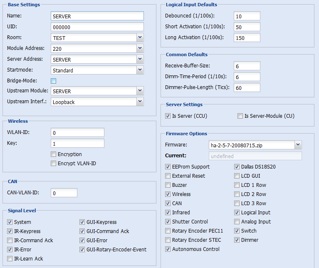Viewport: 319px width, 268px height.
Task: Enable the Encryption checkbox
Action: (x=54, y=154)
